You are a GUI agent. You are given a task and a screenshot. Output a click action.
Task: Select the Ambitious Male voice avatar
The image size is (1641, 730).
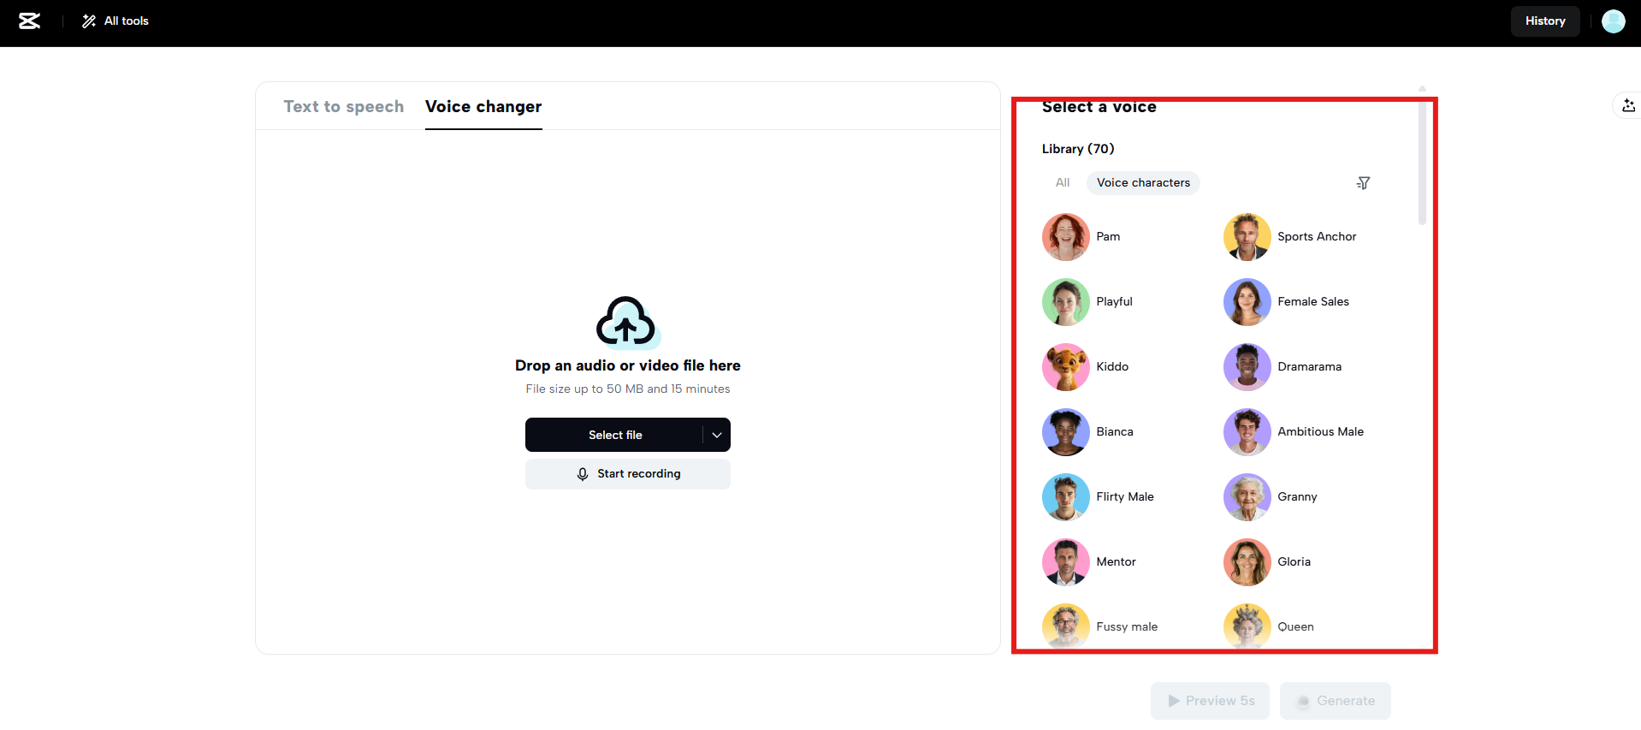1247,432
